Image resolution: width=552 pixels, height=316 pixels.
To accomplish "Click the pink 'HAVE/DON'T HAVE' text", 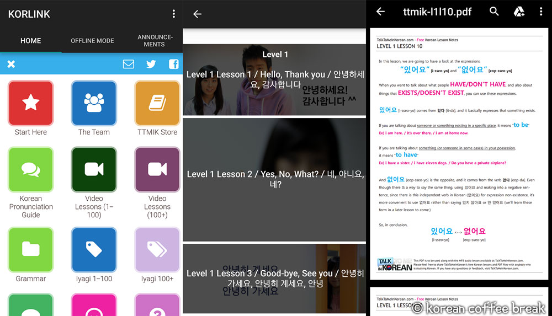I will click(477, 84).
